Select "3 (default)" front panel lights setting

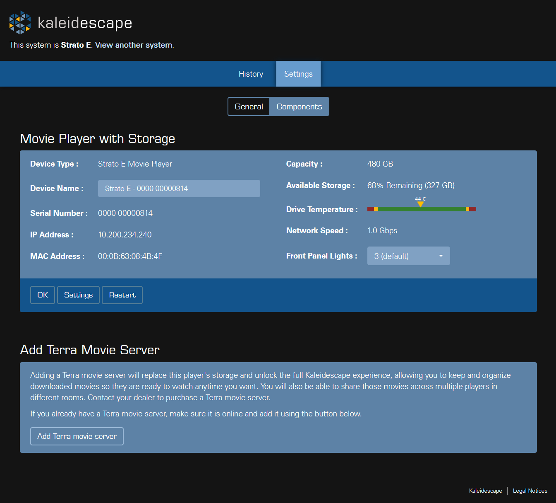click(391, 256)
